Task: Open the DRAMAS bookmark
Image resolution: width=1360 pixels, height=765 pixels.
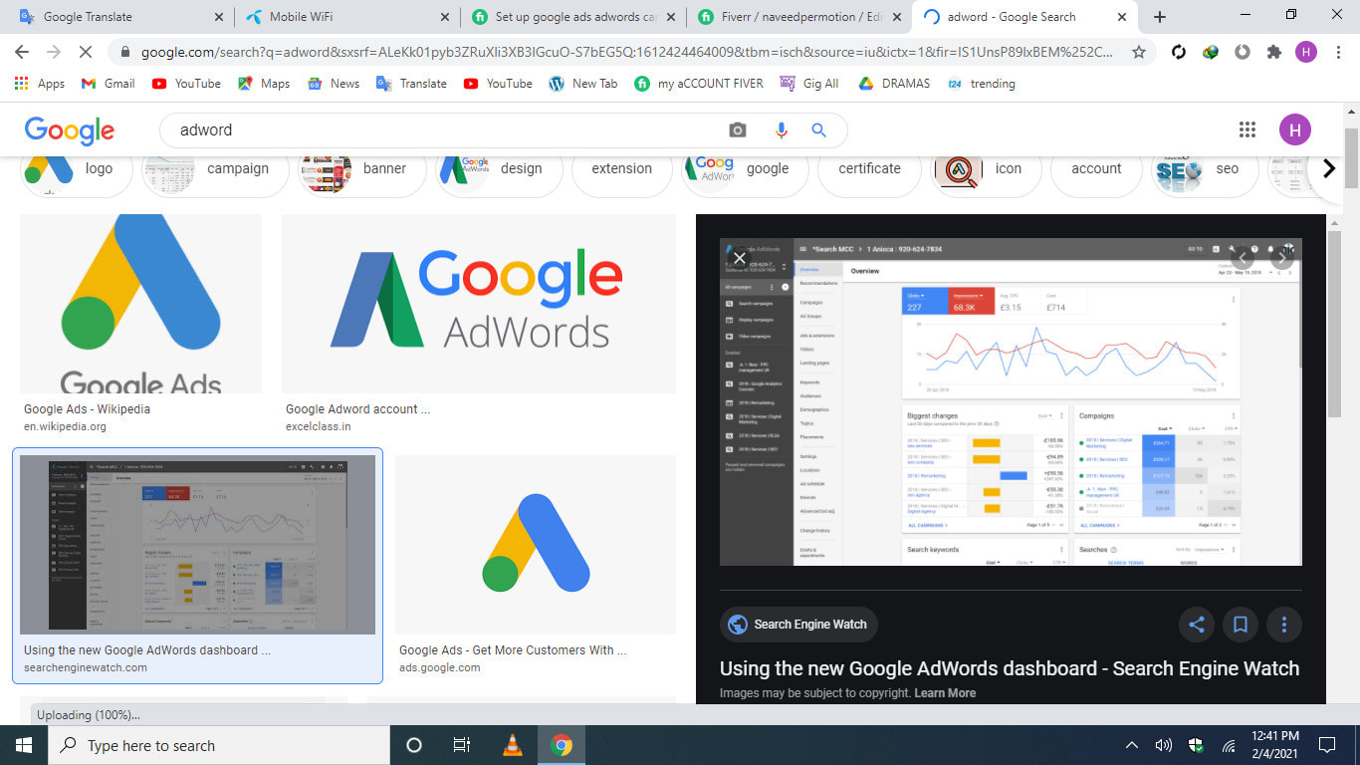Action: [x=893, y=84]
